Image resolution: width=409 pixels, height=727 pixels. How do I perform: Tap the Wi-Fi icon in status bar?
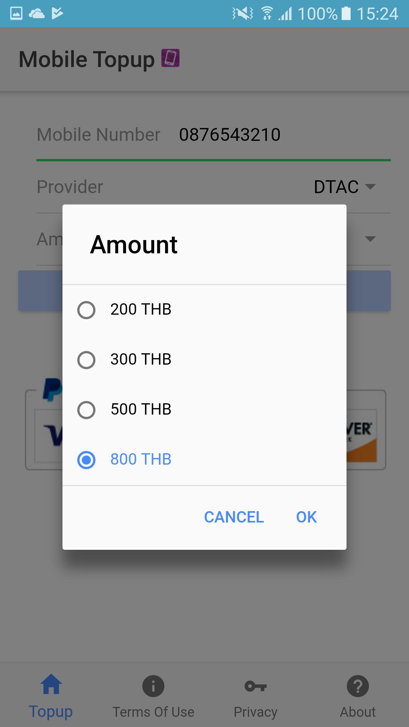tap(267, 14)
